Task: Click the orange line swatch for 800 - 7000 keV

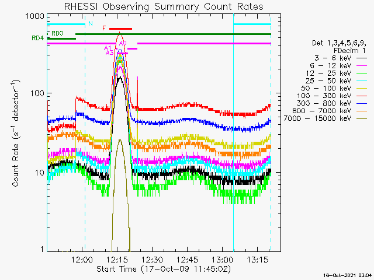Action: click(362, 111)
